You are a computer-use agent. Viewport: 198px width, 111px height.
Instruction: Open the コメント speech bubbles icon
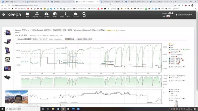click(75, 14)
